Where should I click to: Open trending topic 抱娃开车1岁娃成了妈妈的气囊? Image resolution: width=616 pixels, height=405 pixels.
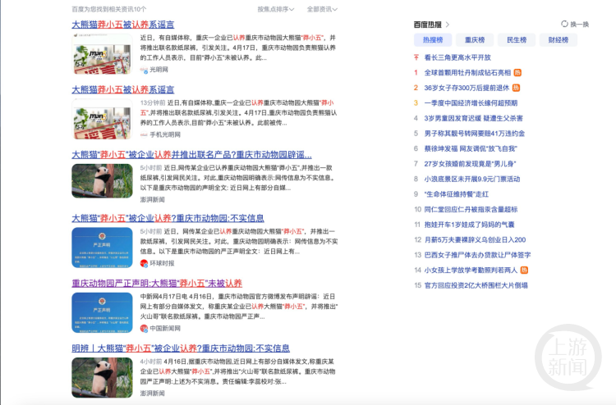point(470,225)
